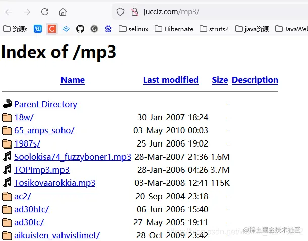Screen dimensions: 308x241
Task: Open the java资源 bookmark folder
Action: pos(252,29)
